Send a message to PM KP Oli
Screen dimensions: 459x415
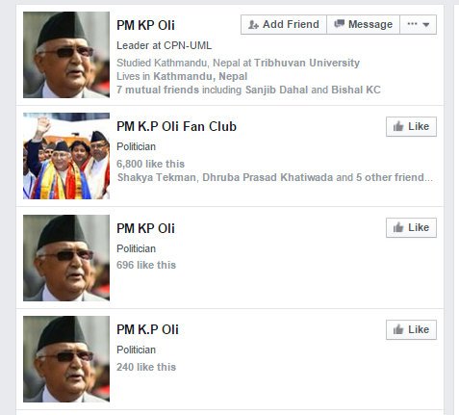pos(363,24)
